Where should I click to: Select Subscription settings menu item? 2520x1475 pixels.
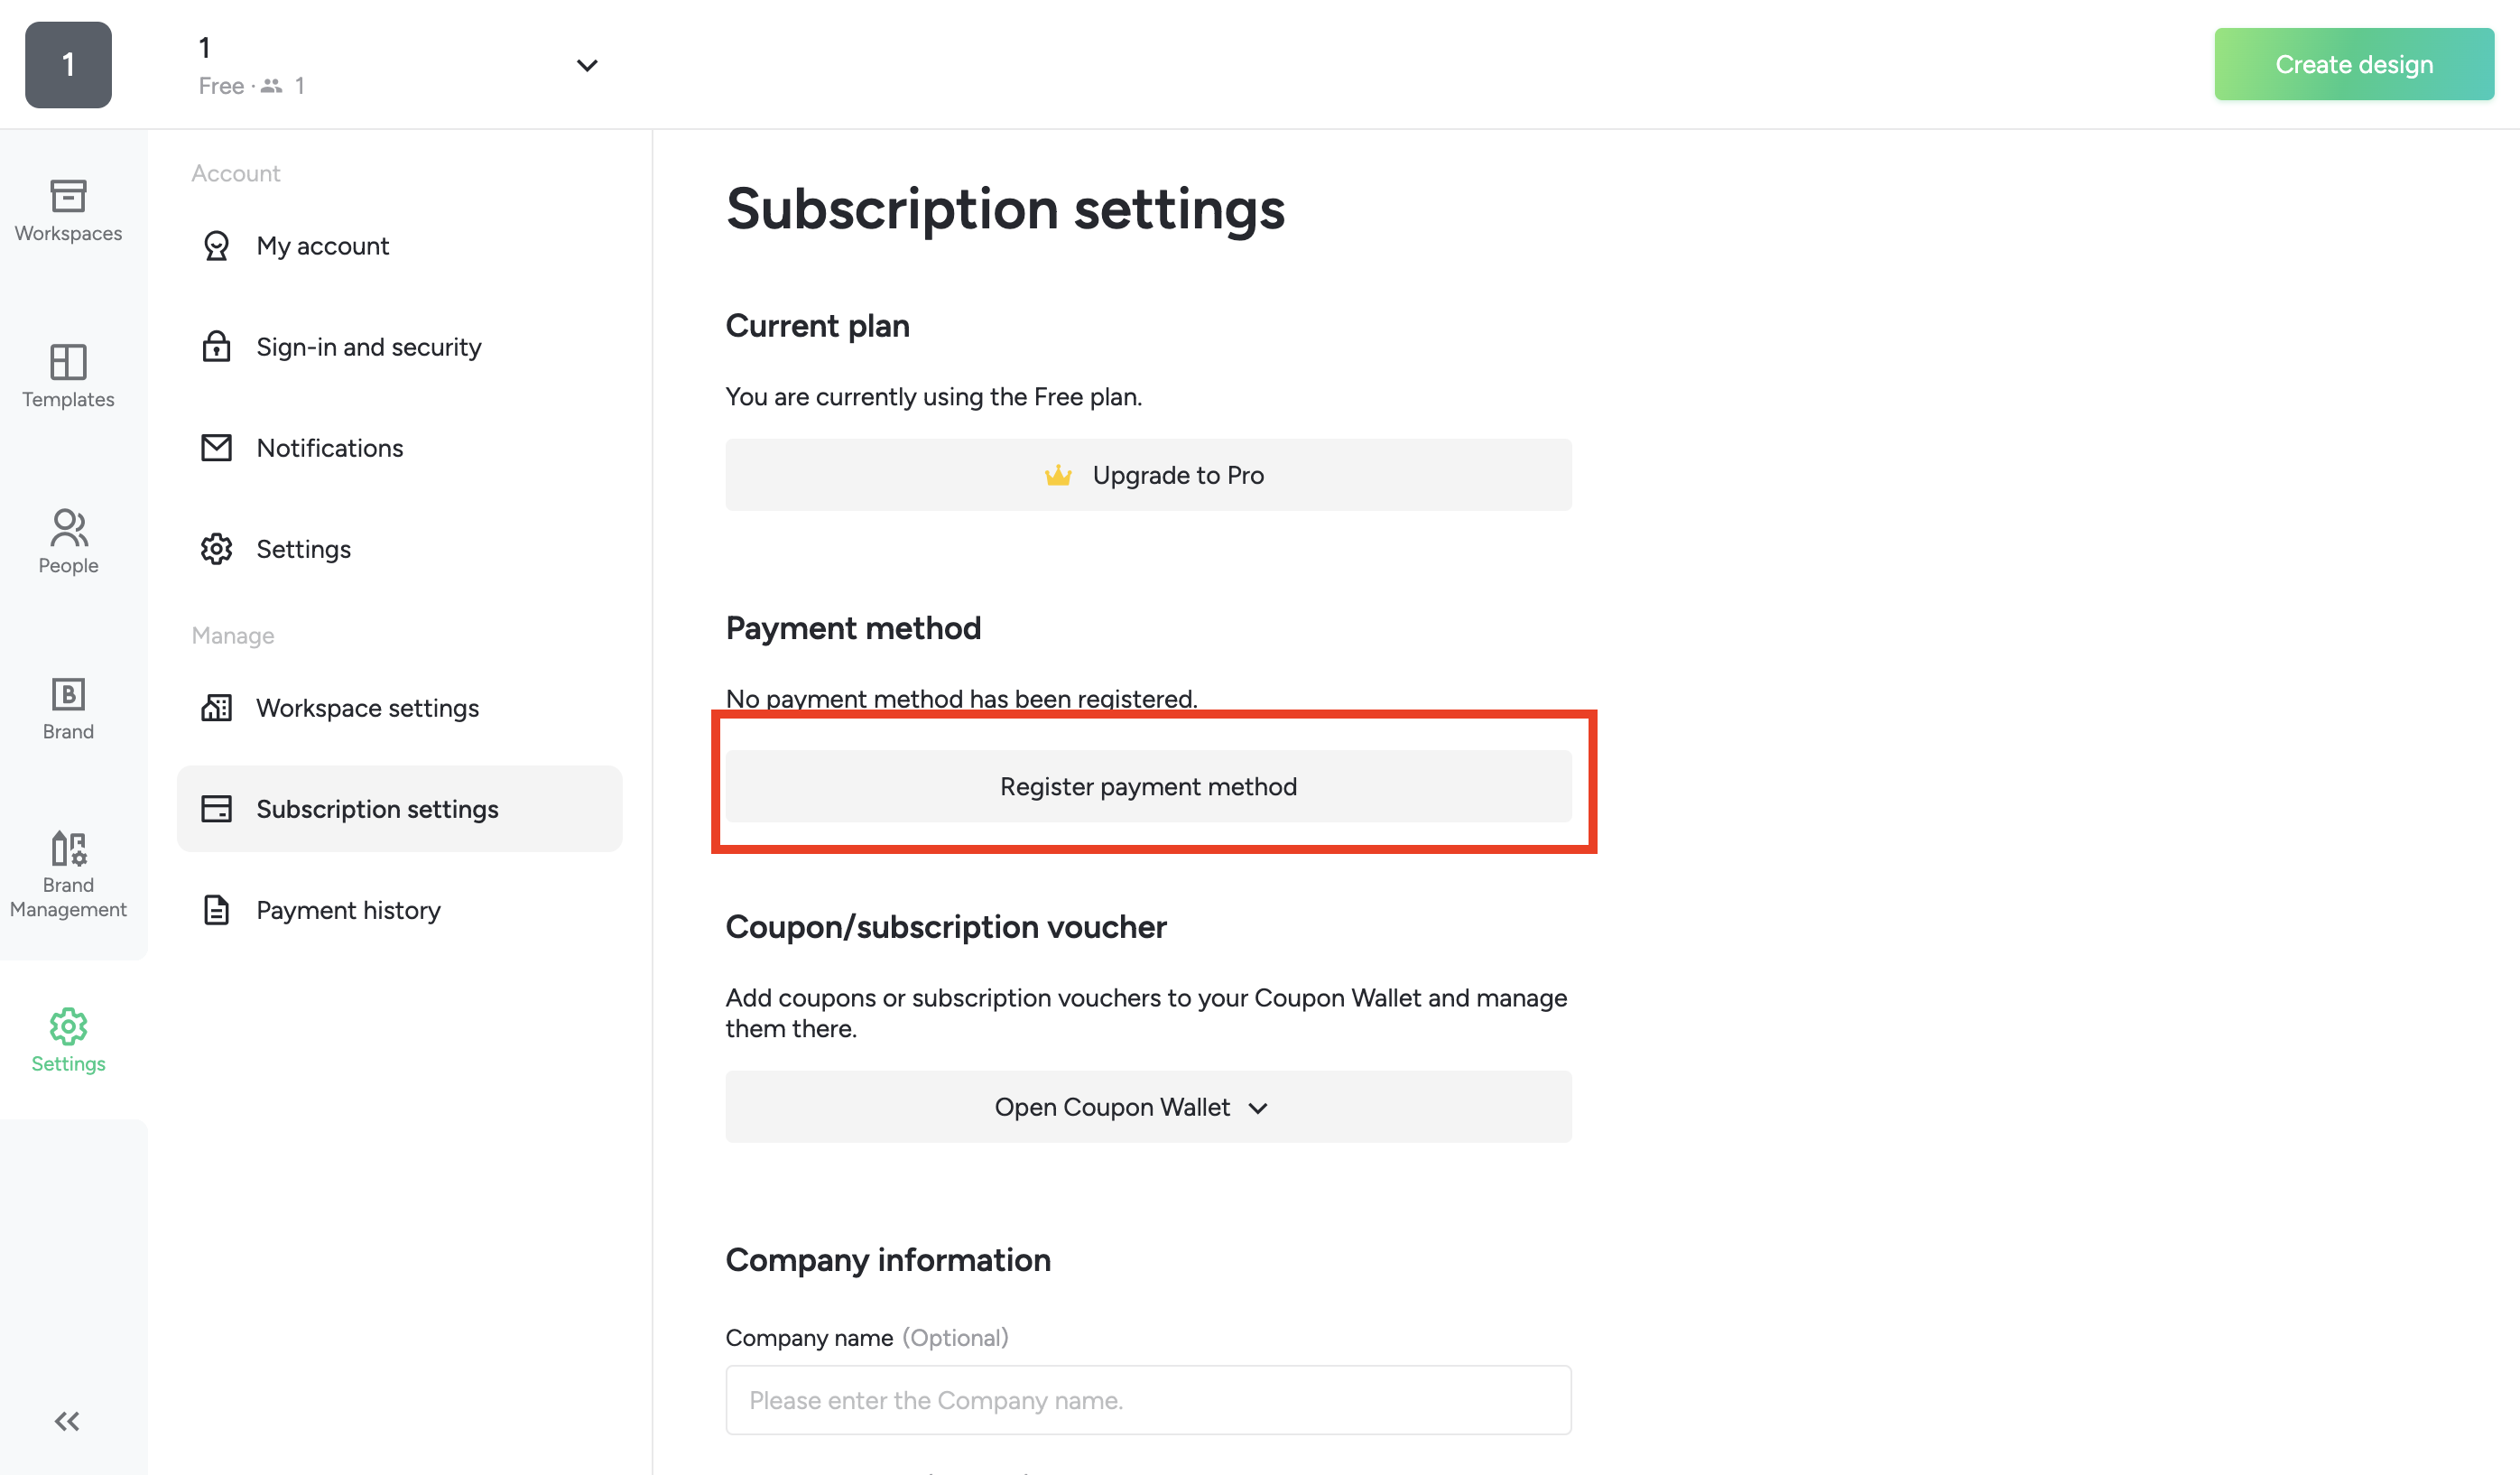coord(377,808)
